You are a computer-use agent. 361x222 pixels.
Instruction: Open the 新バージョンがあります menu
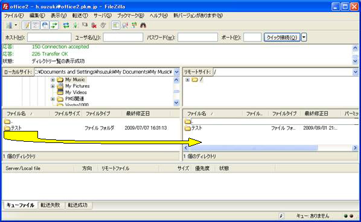198,16
